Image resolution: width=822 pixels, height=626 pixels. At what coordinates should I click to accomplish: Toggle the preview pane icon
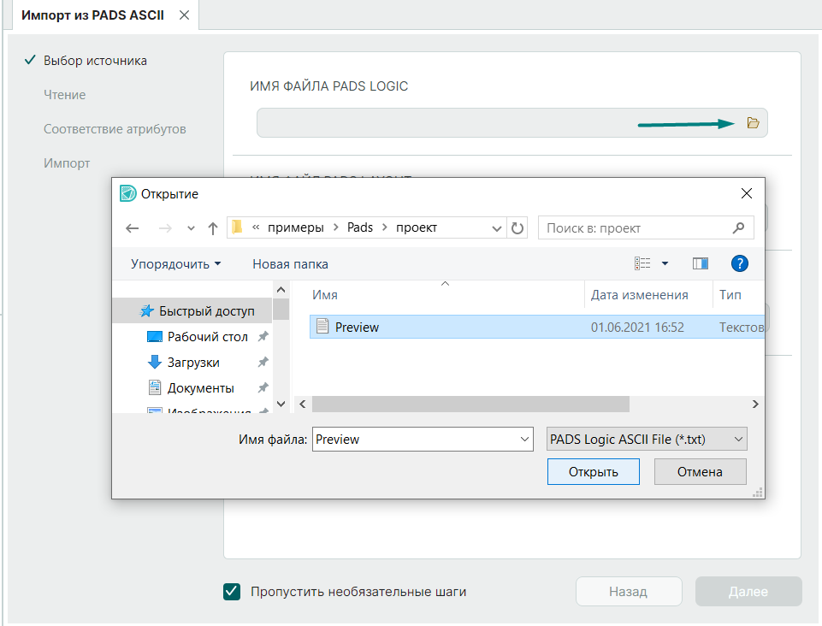coord(701,263)
